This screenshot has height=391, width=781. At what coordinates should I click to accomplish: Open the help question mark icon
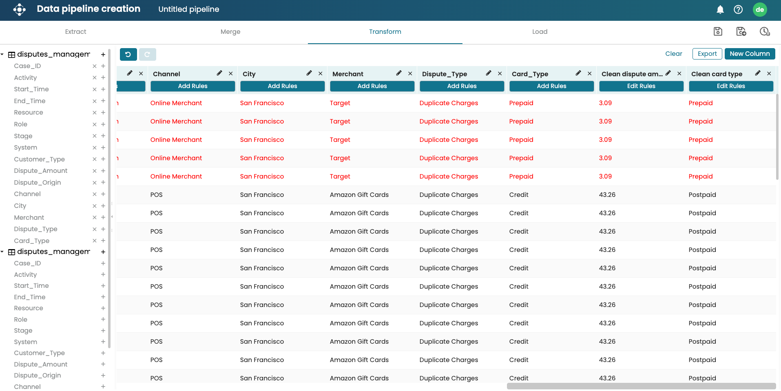(738, 9)
